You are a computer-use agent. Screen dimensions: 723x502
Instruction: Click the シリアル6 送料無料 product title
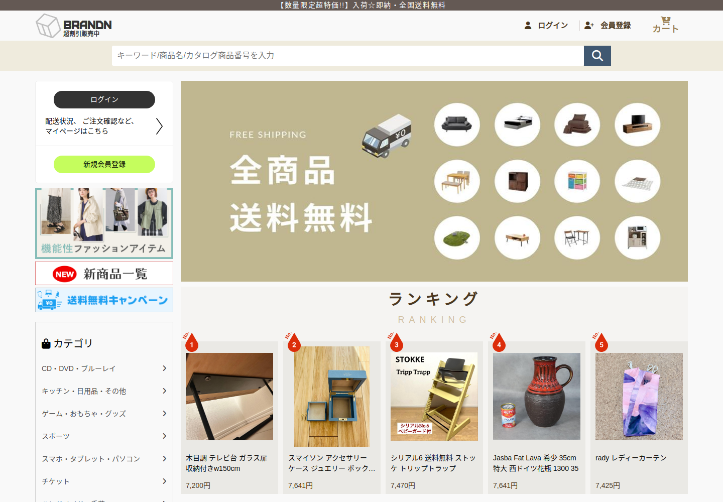433,463
